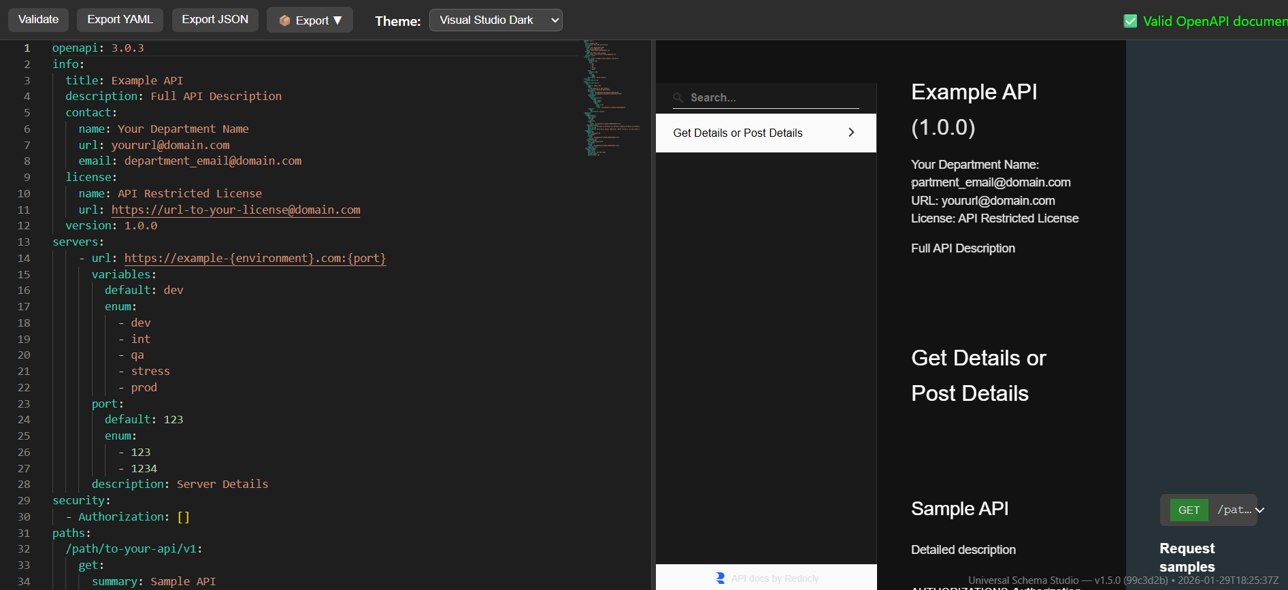Click the 'stress' enum value
Viewport: 1288px width, 590px height.
click(x=150, y=371)
